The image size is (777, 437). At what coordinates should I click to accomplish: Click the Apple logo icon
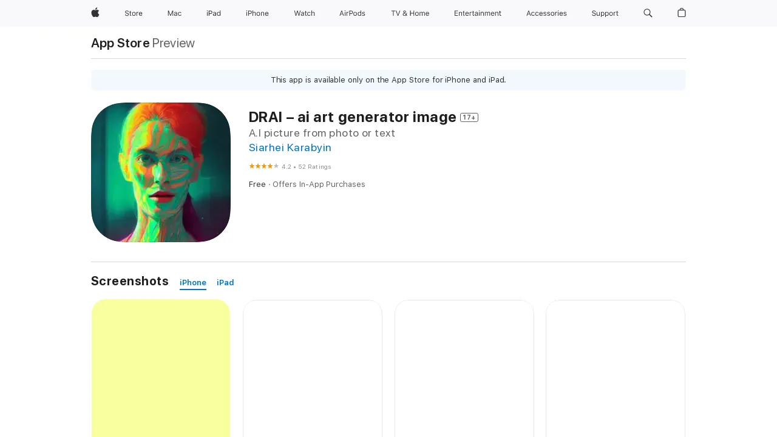95,13
